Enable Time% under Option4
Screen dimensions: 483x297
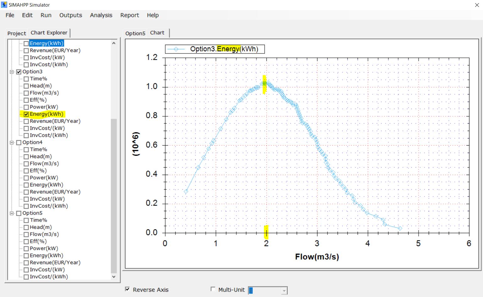[26, 150]
